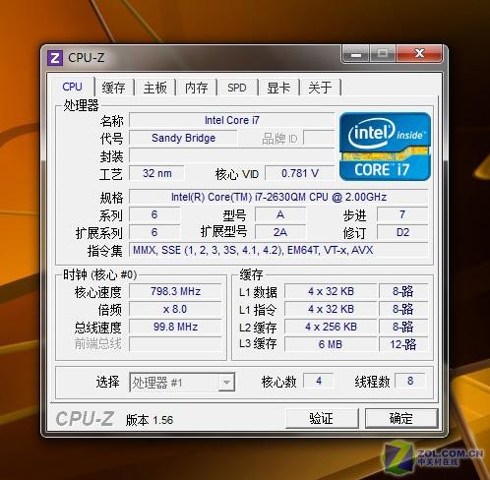The height and width of the screenshot is (480, 490).
Task: Click the 2A extended model value
Action: [280, 232]
